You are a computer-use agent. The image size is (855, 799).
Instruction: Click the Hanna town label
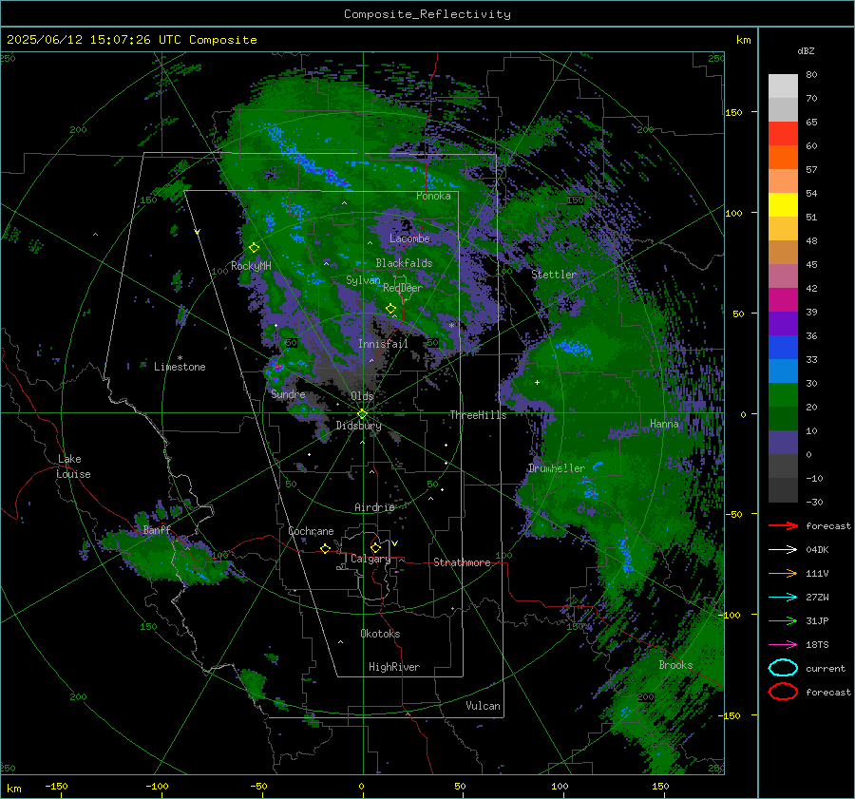click(664, 424)
